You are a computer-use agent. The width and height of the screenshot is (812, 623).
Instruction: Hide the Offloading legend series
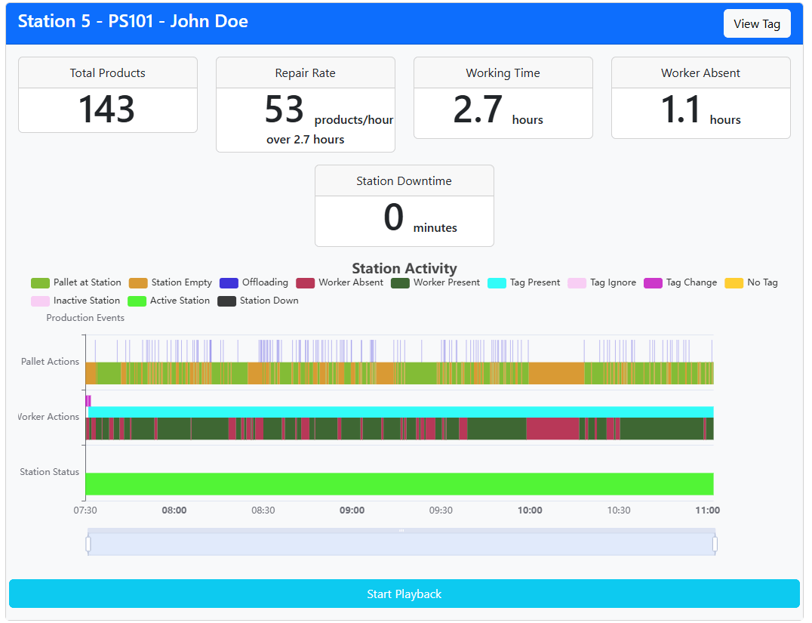coord(254,283)
